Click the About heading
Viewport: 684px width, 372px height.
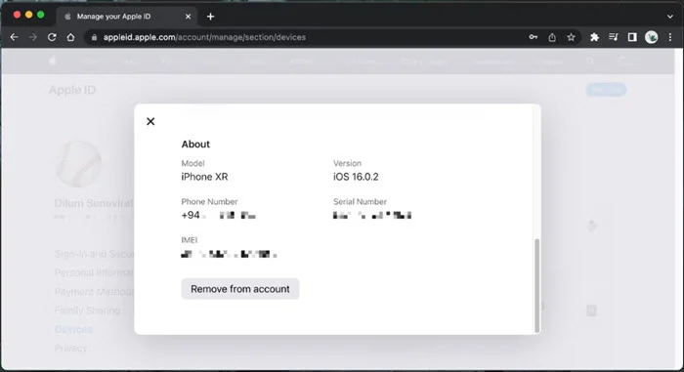click(x=195, y=144)
